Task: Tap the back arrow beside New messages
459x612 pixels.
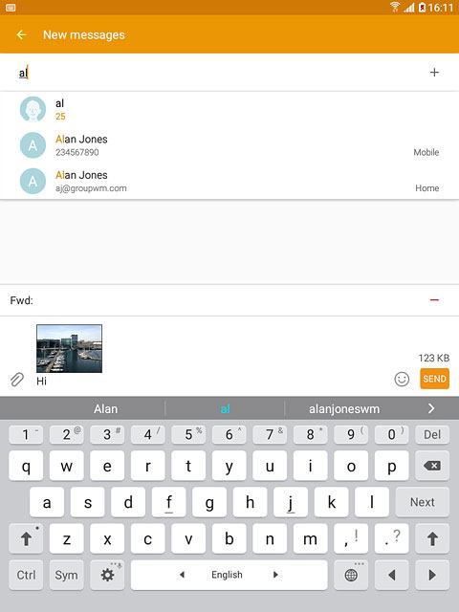Action: pyautogui.click(x=21, y=35)
